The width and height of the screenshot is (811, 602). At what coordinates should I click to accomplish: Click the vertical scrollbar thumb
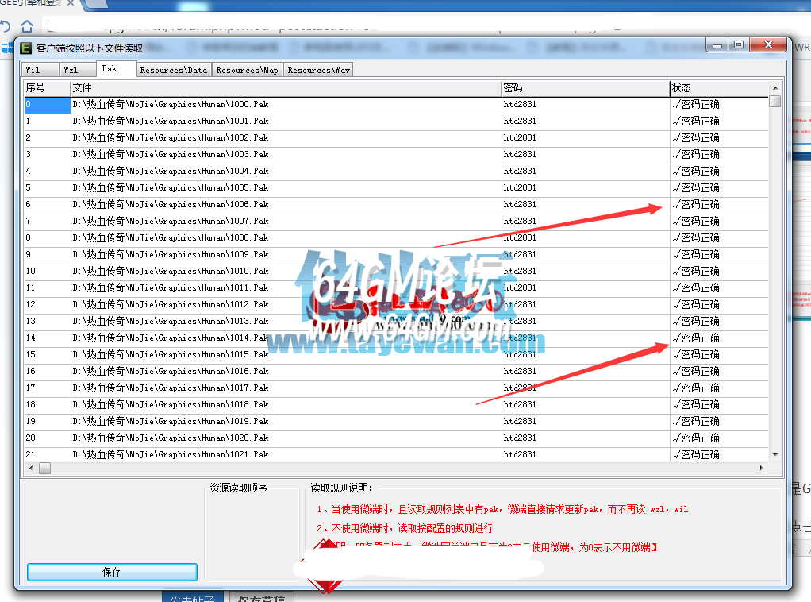point(774,101)
